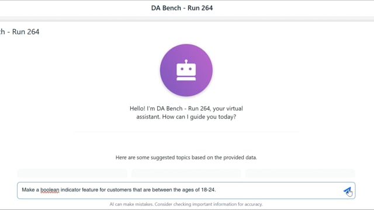This screenshot has width=374, height=210.
Task: Click the robot's antenna on the avatar
Action: (186, 62)
